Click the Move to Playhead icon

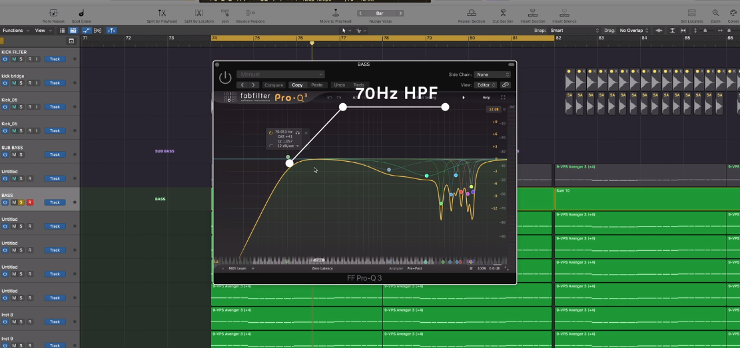[336, 13]
